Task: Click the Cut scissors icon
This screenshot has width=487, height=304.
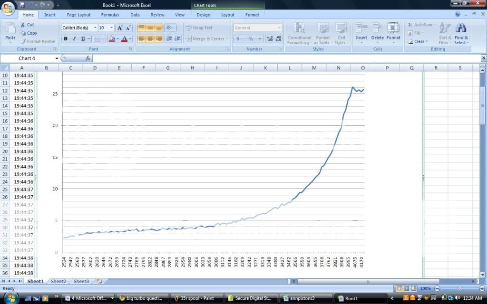Action: pos(22,25)
